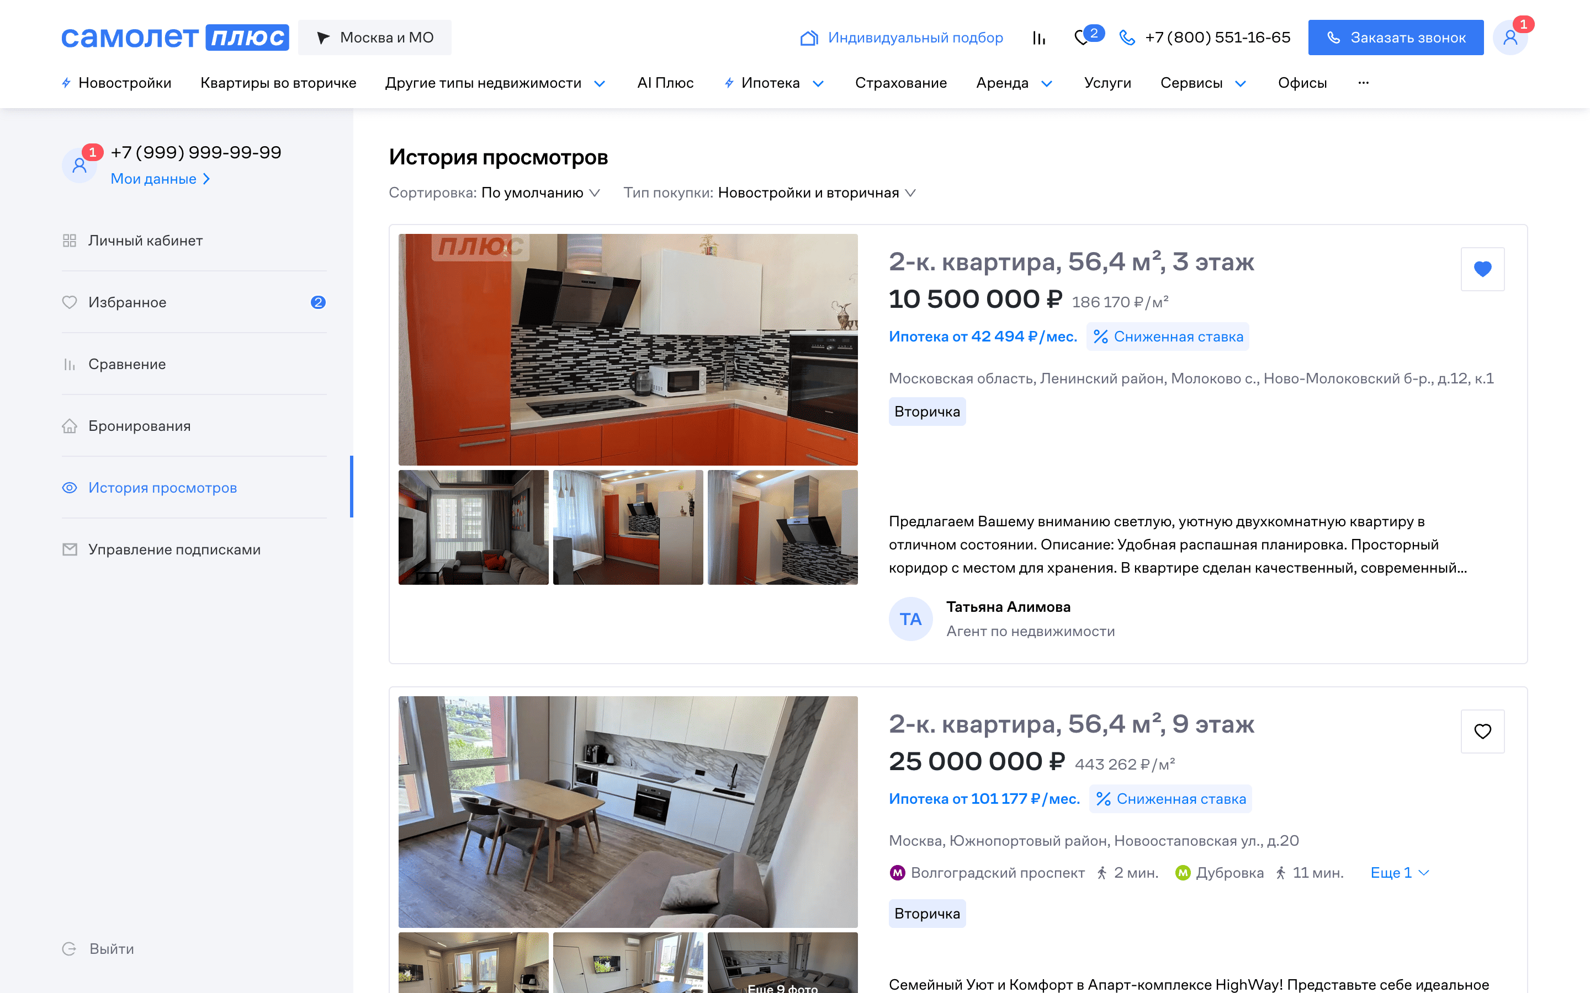The height and width of the screenshot is (993, 1590).
Task: Click the house icon for Индивидуальный подбор
Action: click(x=809, y=38)
